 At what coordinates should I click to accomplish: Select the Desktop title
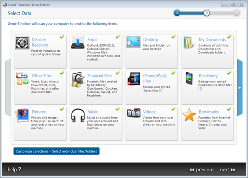tap(151, 40)
